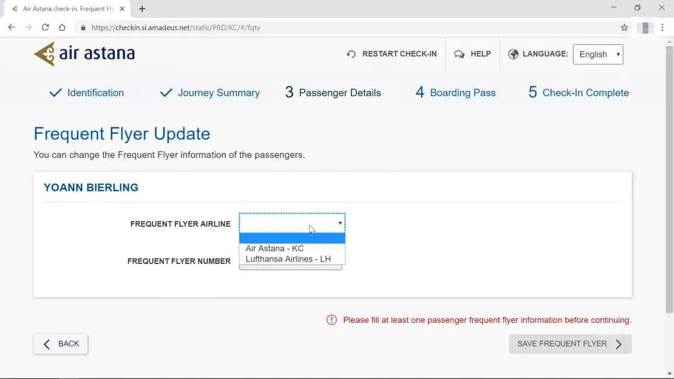Go to the browser home page icon
The width and height of the screenshot is (674, 379).
(62, 27)
